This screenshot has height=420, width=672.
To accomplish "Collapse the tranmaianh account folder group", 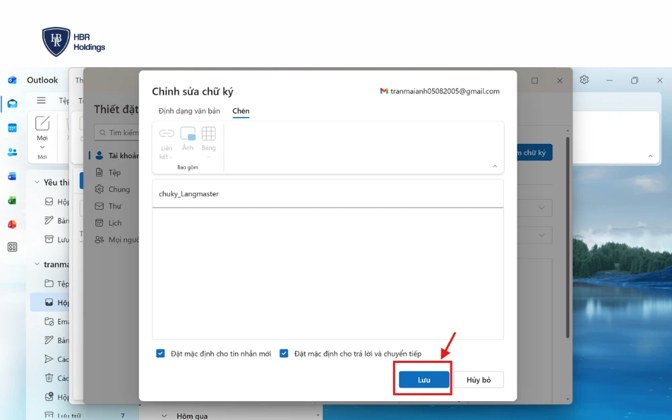I will 37,264.
